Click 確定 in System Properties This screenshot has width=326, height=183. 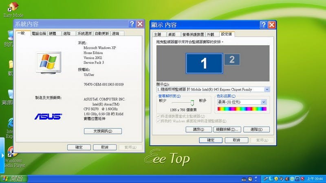point(79,147)
